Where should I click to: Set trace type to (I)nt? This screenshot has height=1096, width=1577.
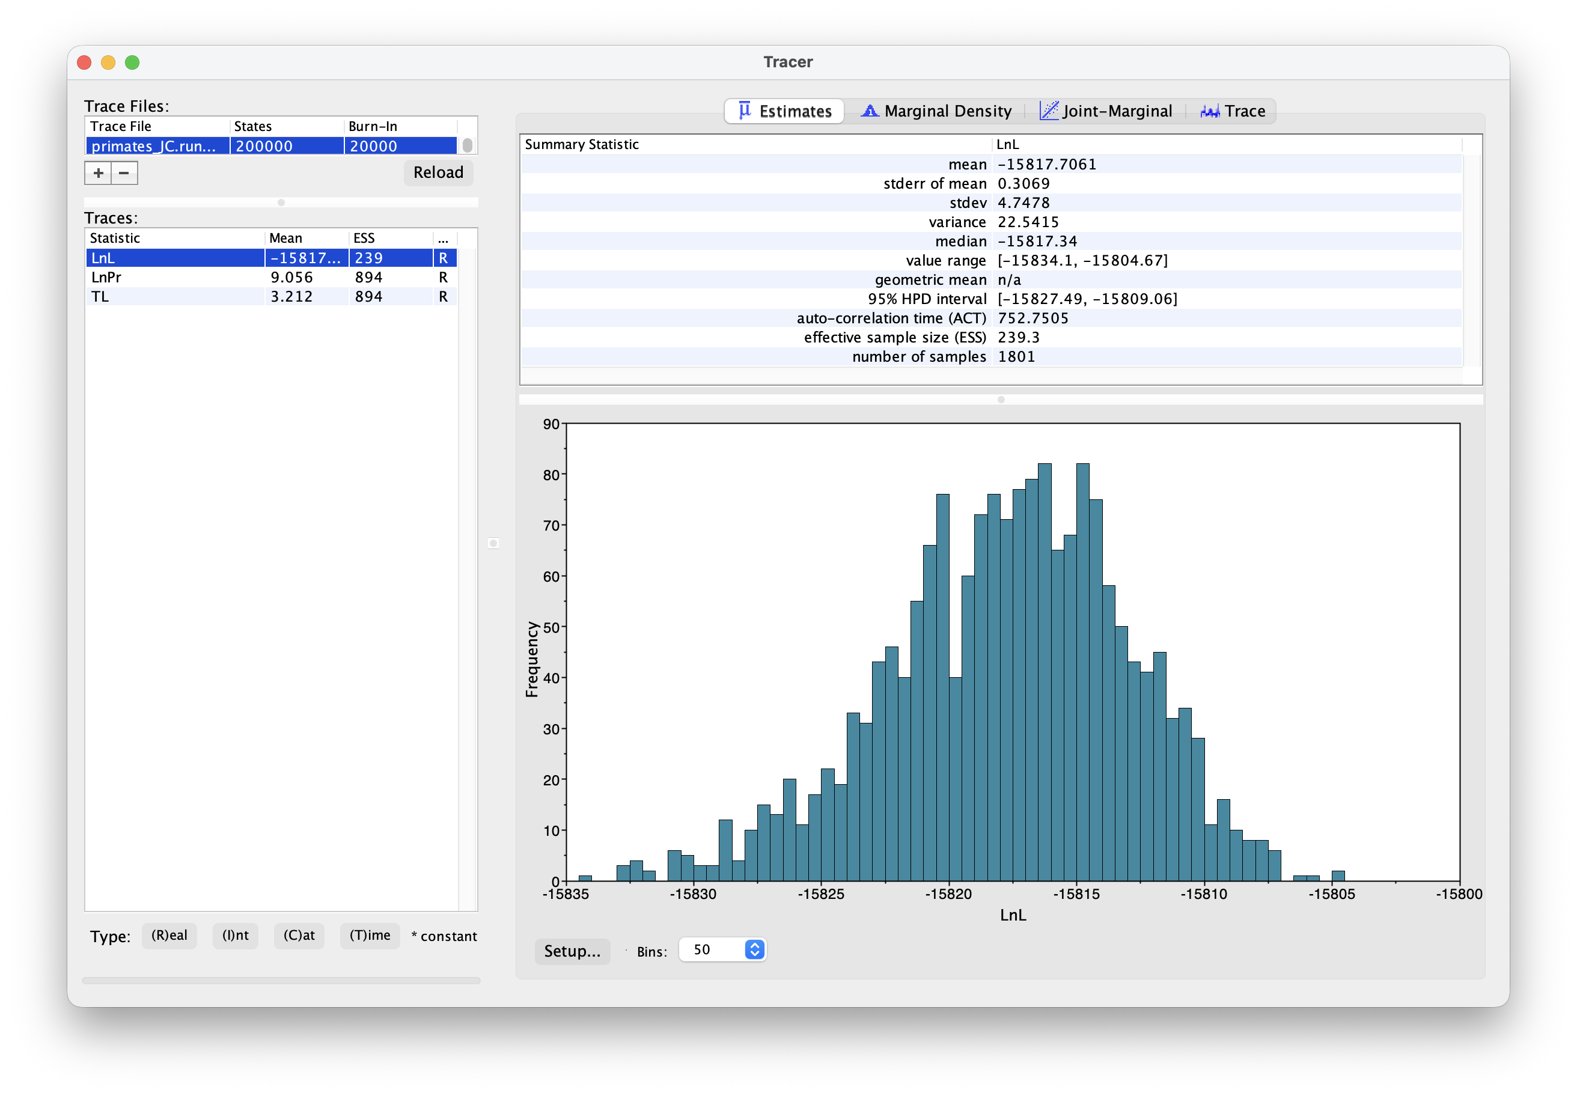[235, 936]
